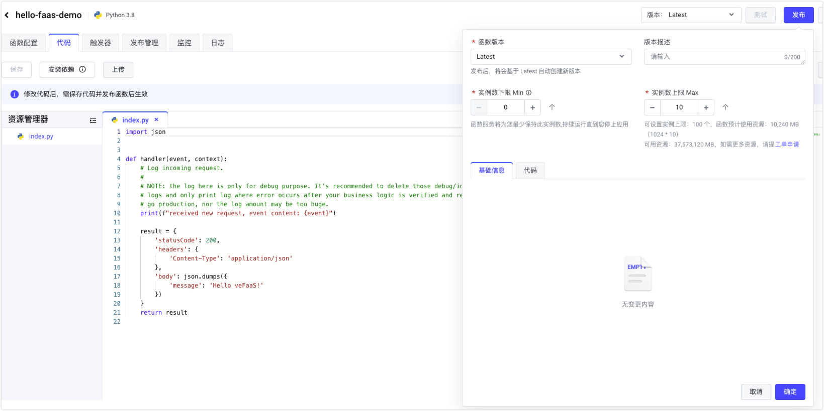Click the 上传 button
824x411 pixels.
[118, 70]
